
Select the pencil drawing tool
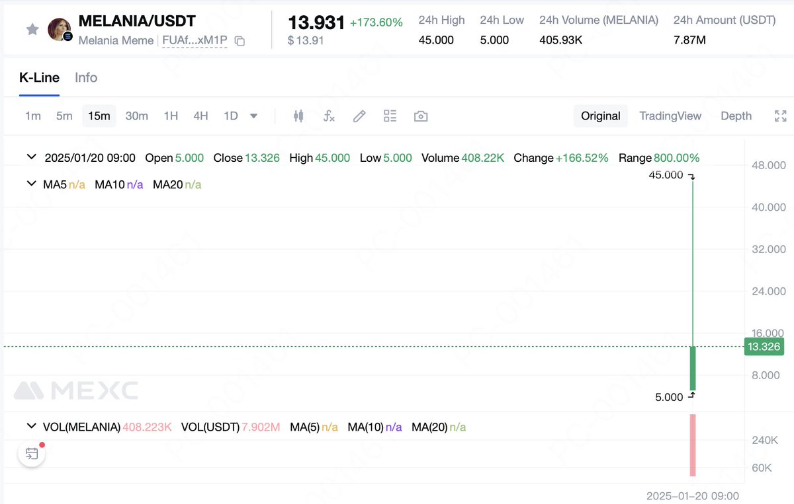coord(359,116)
